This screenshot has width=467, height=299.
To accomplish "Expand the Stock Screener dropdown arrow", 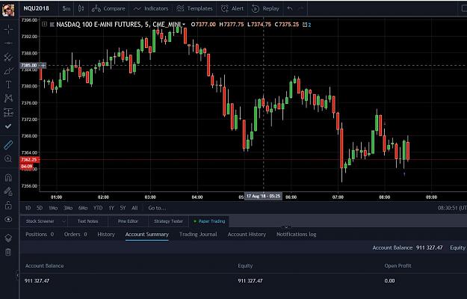I will pyautogui.click(x=64, y=221).
